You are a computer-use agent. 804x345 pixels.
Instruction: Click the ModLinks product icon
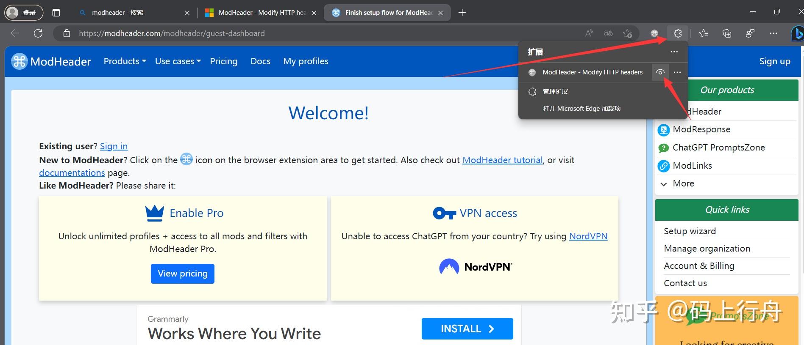[663, 166]
